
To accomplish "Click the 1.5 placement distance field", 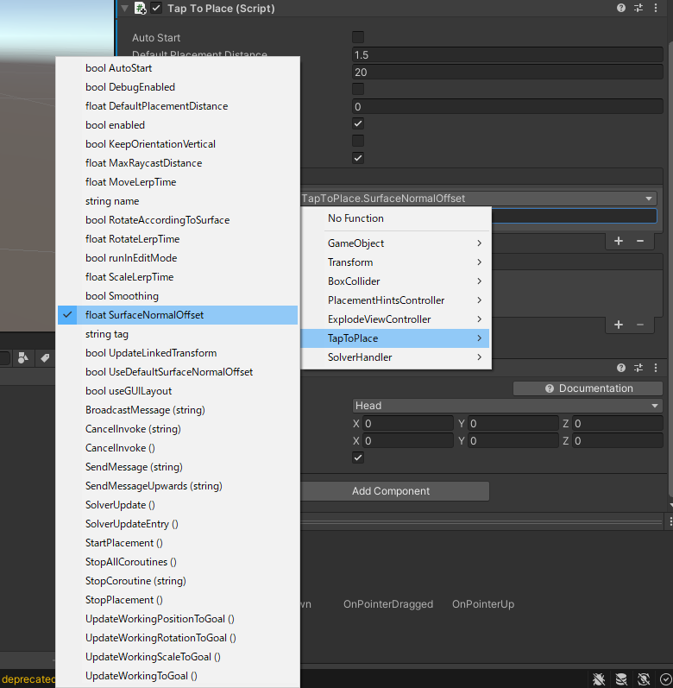I will [507, 55].
